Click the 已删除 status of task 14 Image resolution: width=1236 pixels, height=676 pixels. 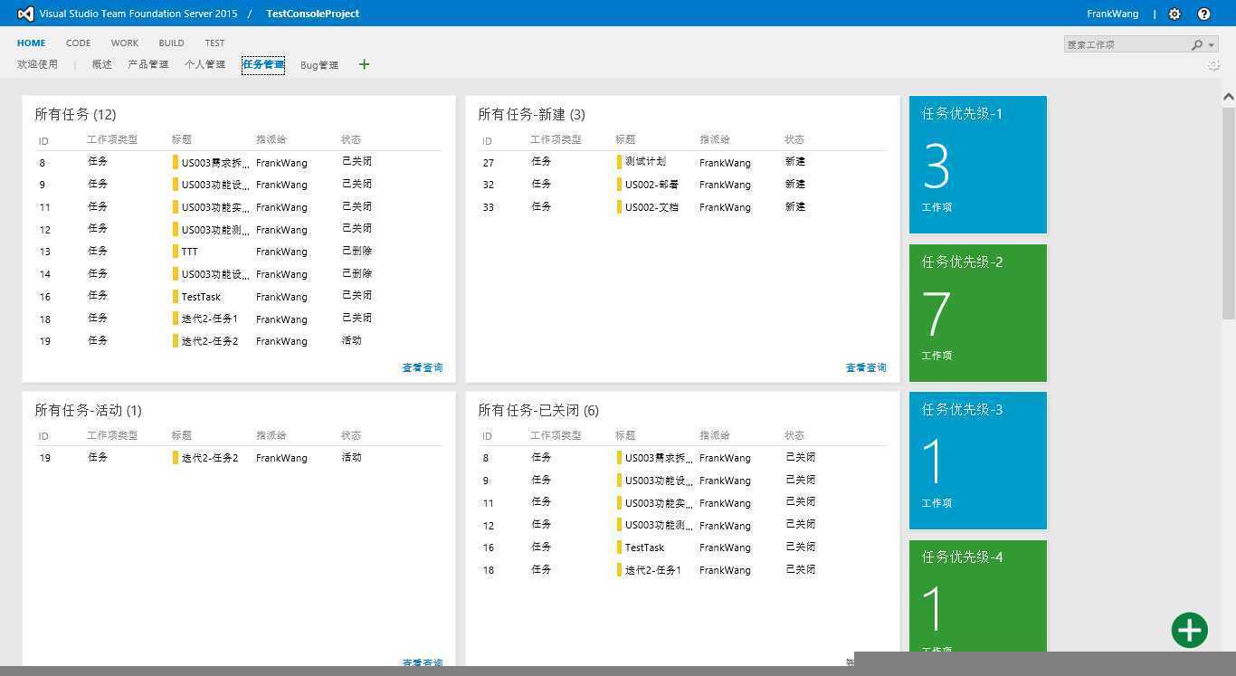pyautogui.click(x=357, y=273)
